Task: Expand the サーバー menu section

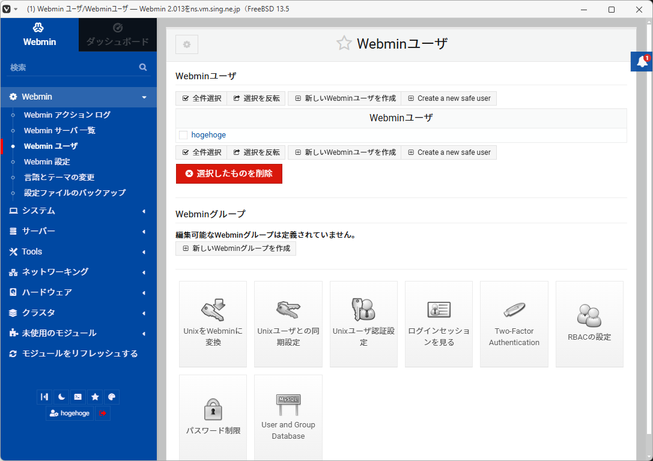Action: (x=79, y=231)
